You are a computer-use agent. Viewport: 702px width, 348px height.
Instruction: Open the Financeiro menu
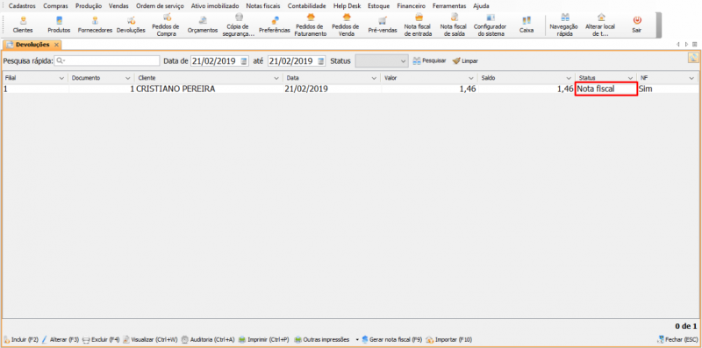pyautogui.click(x=411, y=6)
